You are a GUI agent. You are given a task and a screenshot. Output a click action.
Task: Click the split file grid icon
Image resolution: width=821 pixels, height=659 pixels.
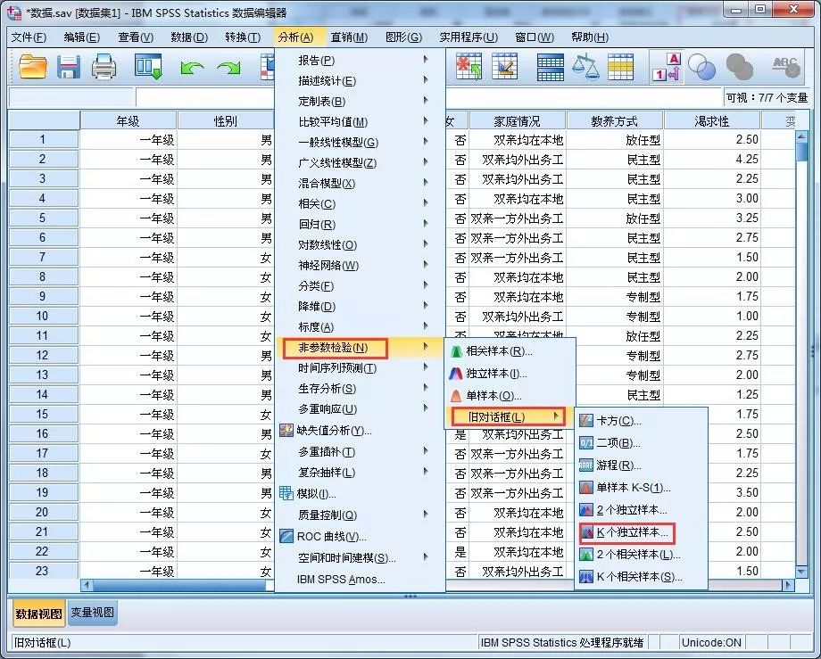pyautogui.click(x=551, y=67)
